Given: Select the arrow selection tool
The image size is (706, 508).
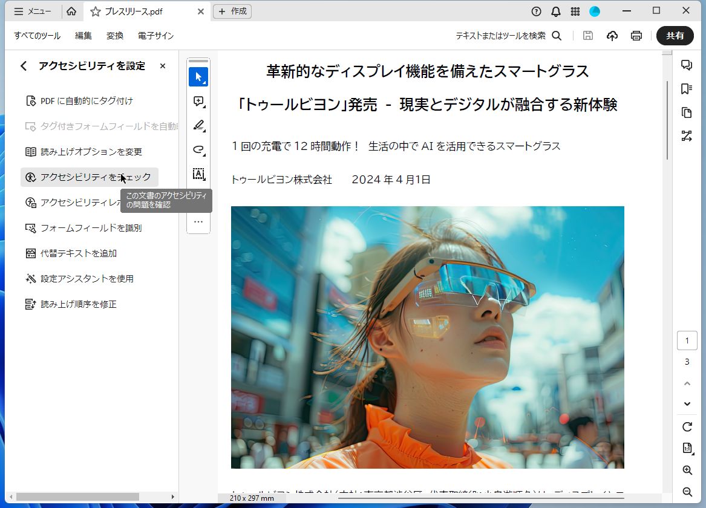Looking at the screenshot, I should (198, 77).
